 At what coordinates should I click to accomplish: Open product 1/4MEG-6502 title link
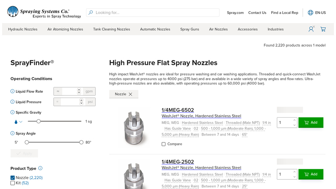coord(178,110)
